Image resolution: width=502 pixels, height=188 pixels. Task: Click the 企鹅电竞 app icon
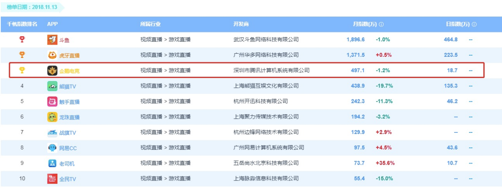52,71
